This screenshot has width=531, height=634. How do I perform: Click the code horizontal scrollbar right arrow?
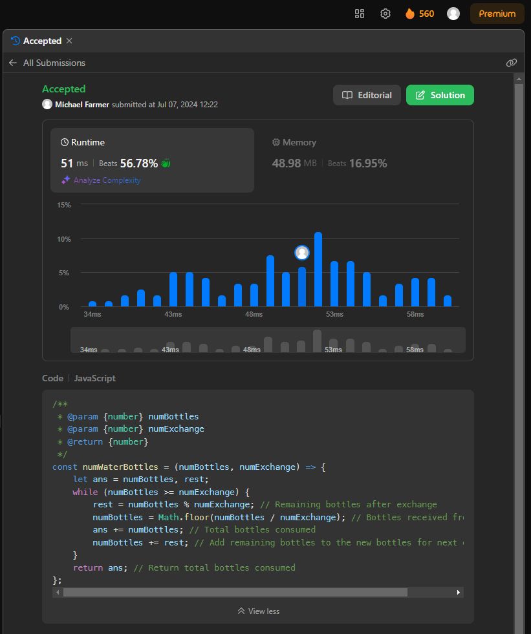[459, 592]
